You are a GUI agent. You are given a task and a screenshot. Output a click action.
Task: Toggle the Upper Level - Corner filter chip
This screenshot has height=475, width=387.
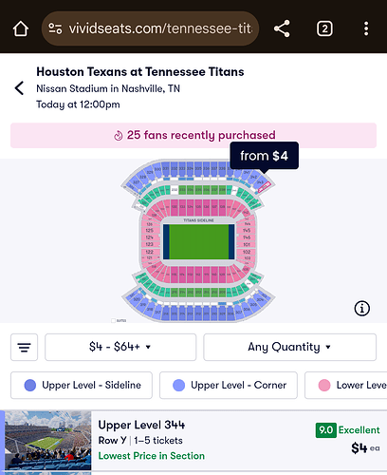229,385
